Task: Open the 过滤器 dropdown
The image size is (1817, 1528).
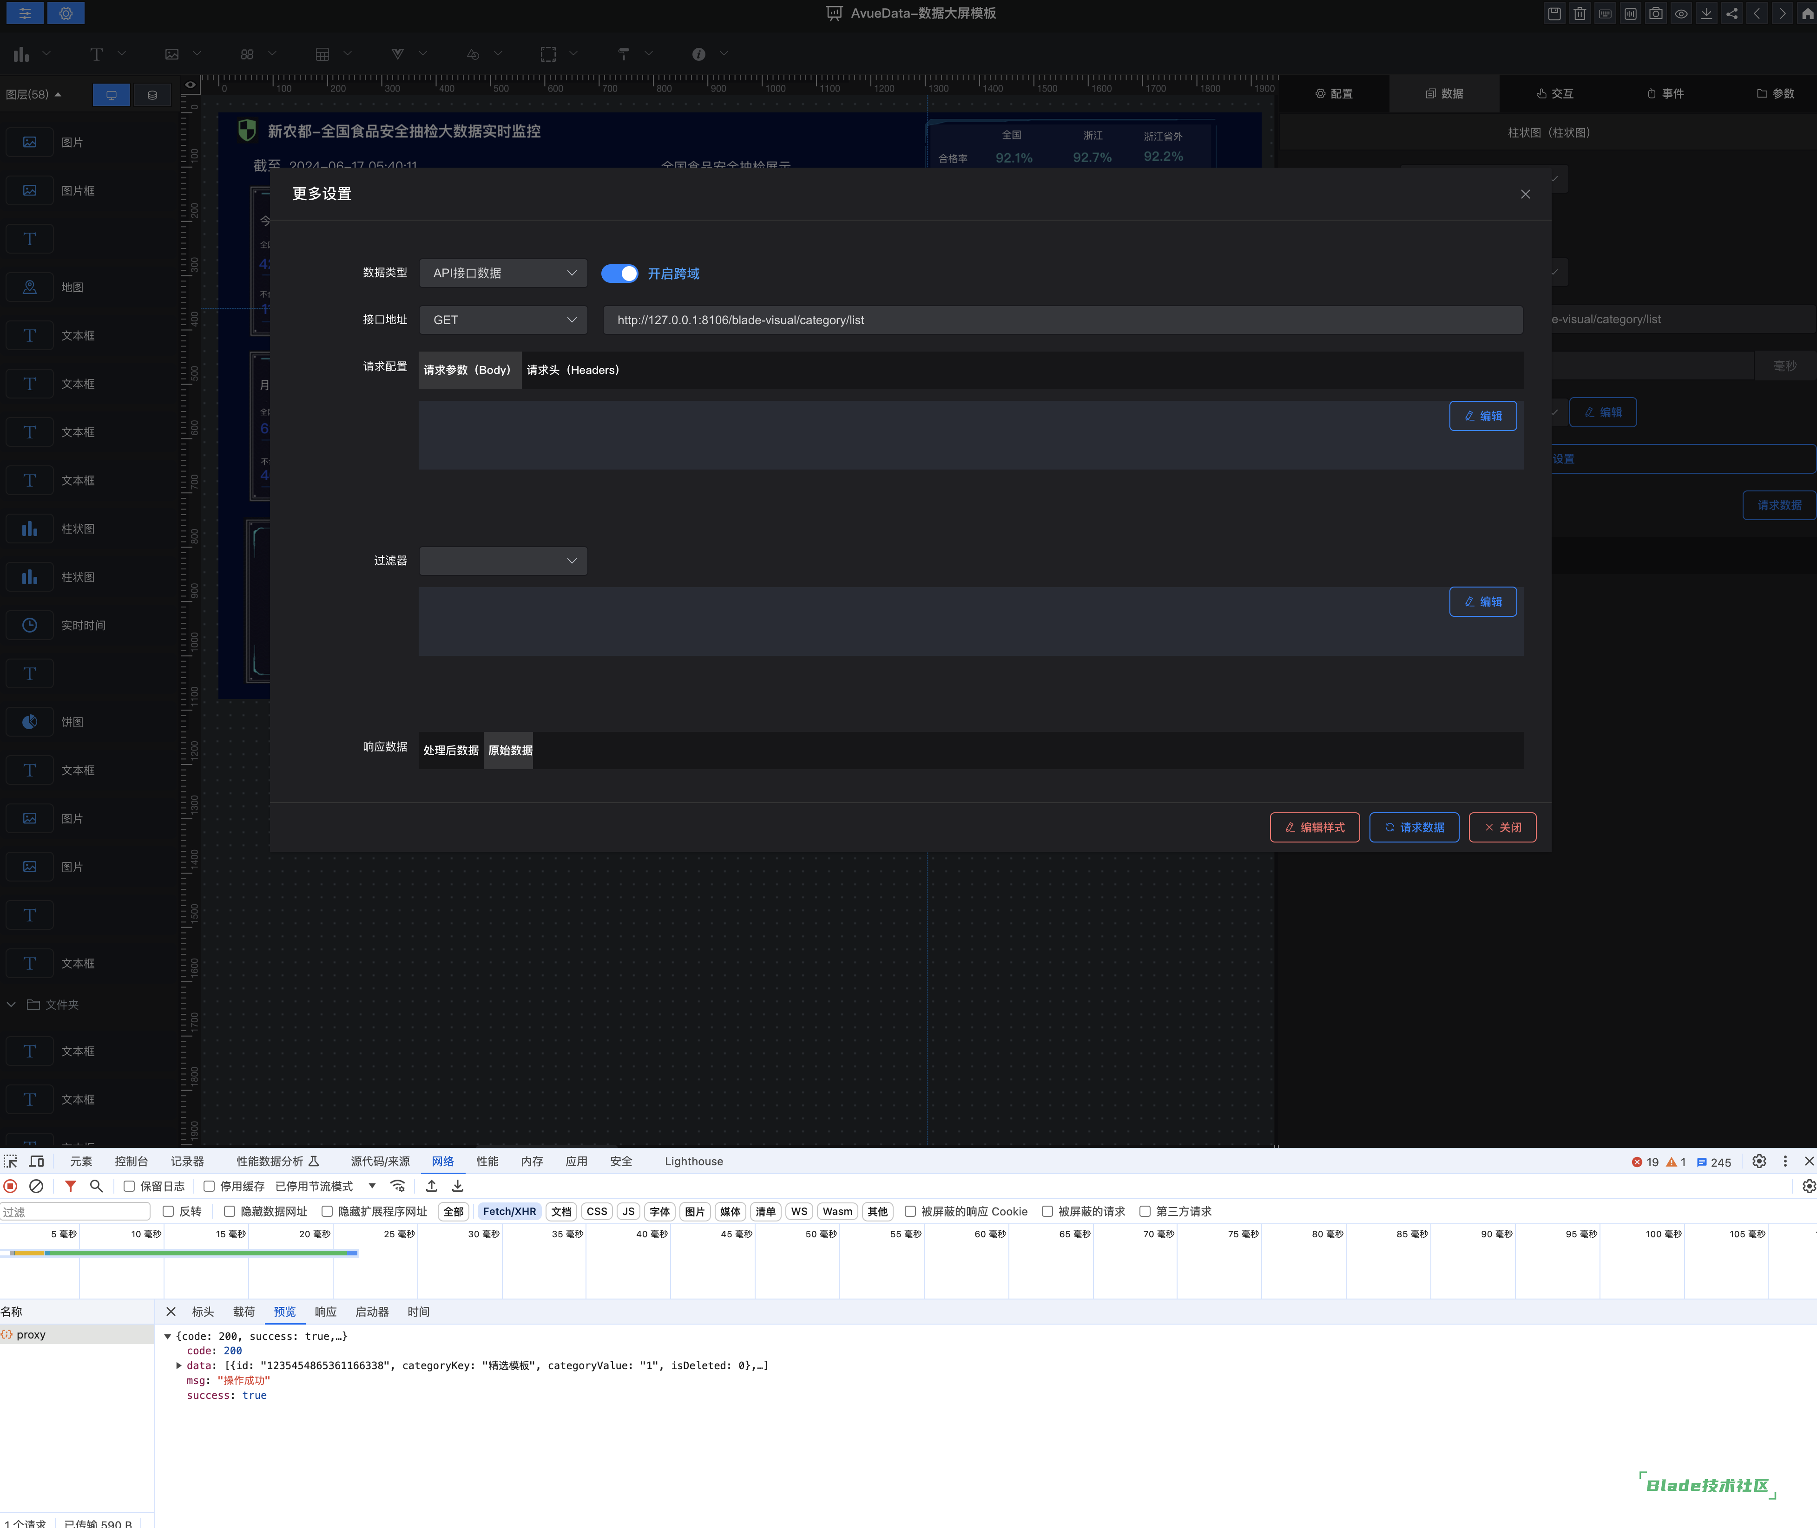Action: click(503, 561)
